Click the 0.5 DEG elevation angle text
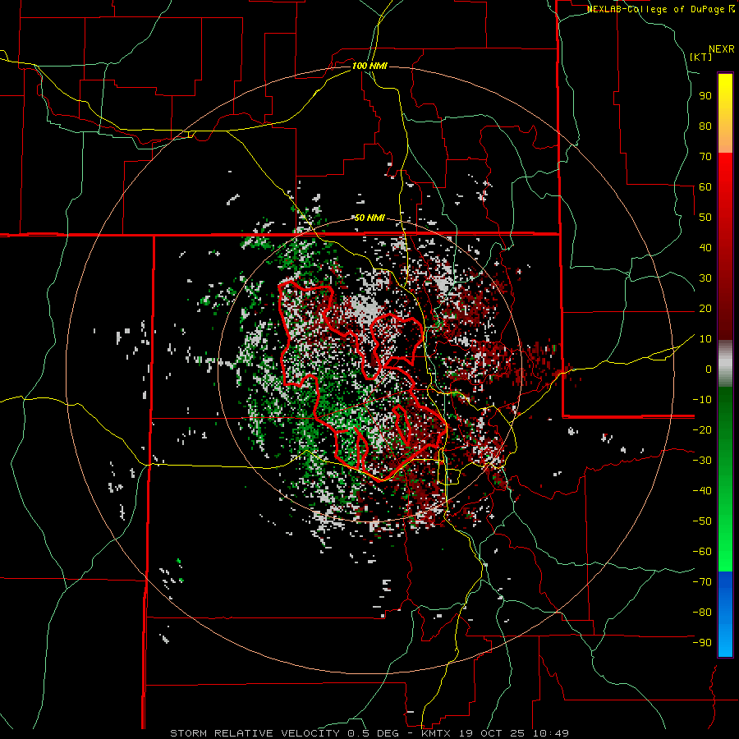739x739 pixels. [372, 733]
